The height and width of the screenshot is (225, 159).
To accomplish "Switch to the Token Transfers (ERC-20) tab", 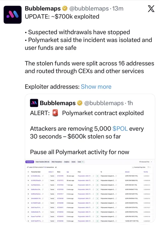I will click(x=42, y=162).
